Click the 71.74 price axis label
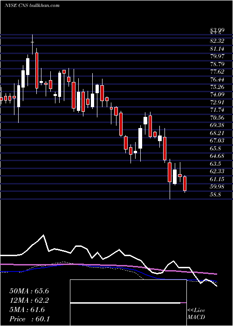The width and height of the screenshot is (233, 326). 217,110
